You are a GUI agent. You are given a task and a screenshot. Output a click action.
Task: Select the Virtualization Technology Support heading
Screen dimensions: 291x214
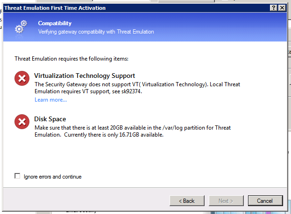(85, 76)
